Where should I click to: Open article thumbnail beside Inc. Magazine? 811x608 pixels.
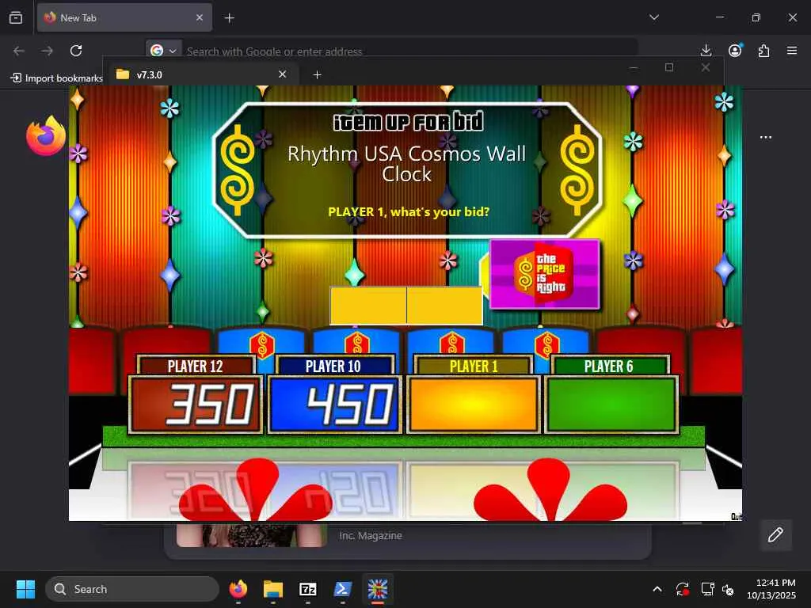(x=251, y=535)
